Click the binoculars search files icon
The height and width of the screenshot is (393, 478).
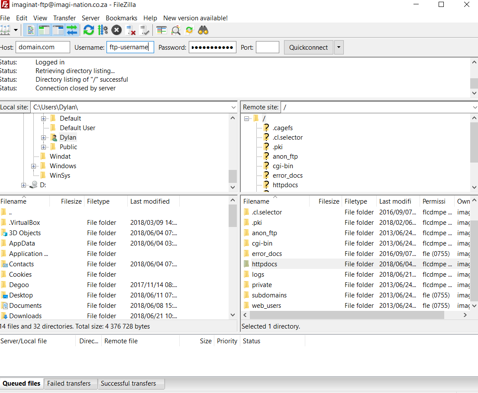203,30
